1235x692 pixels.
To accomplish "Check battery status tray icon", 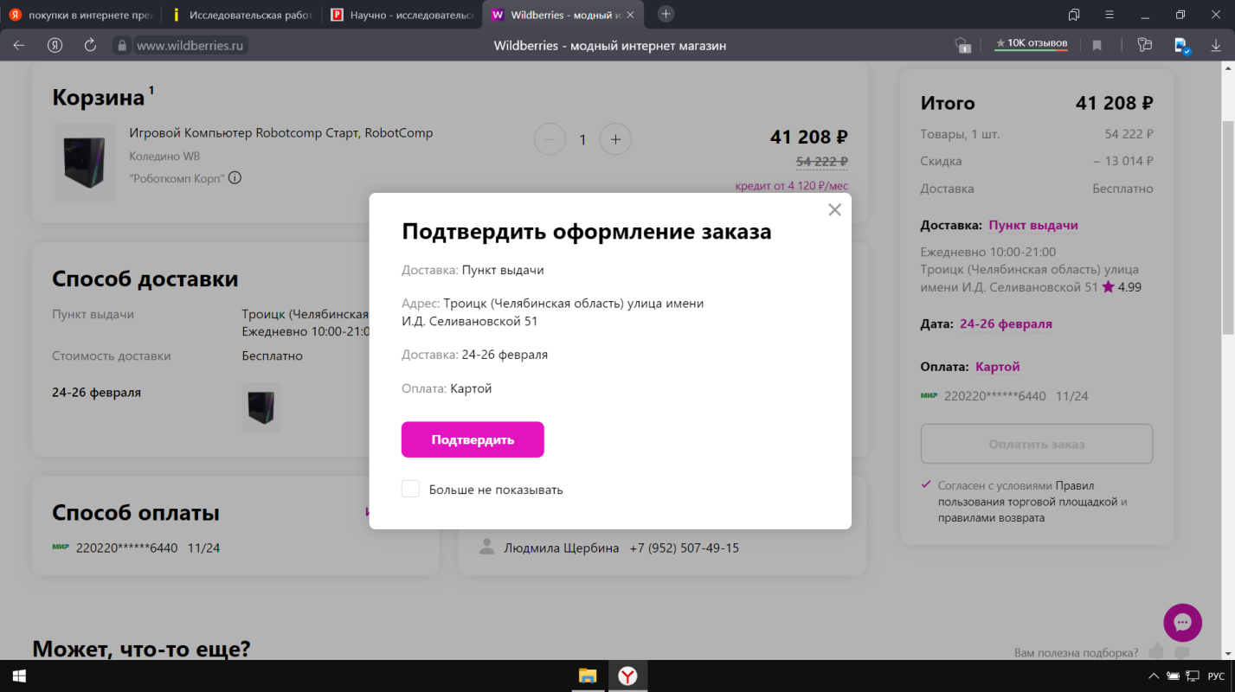I will click(1173, 676).
